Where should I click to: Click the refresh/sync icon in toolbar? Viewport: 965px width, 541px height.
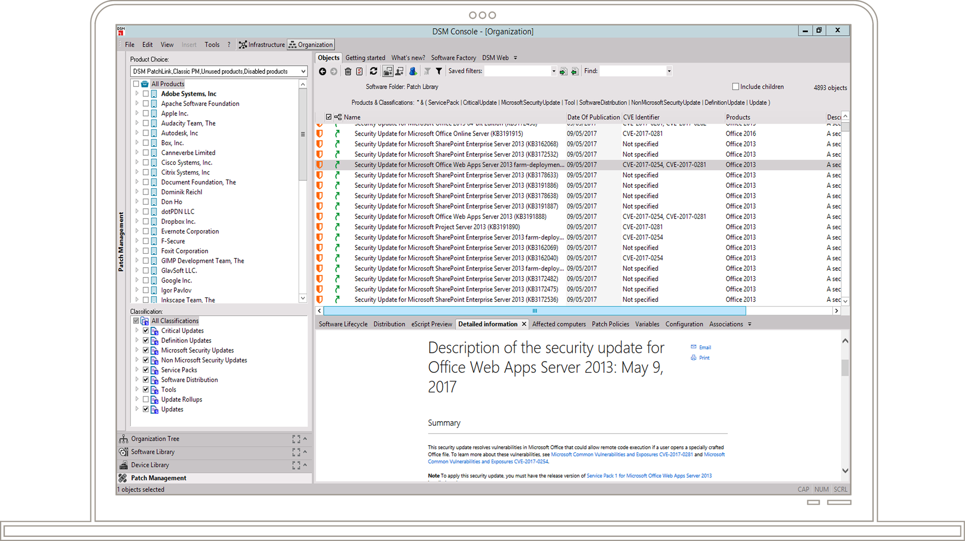point(375,71)
